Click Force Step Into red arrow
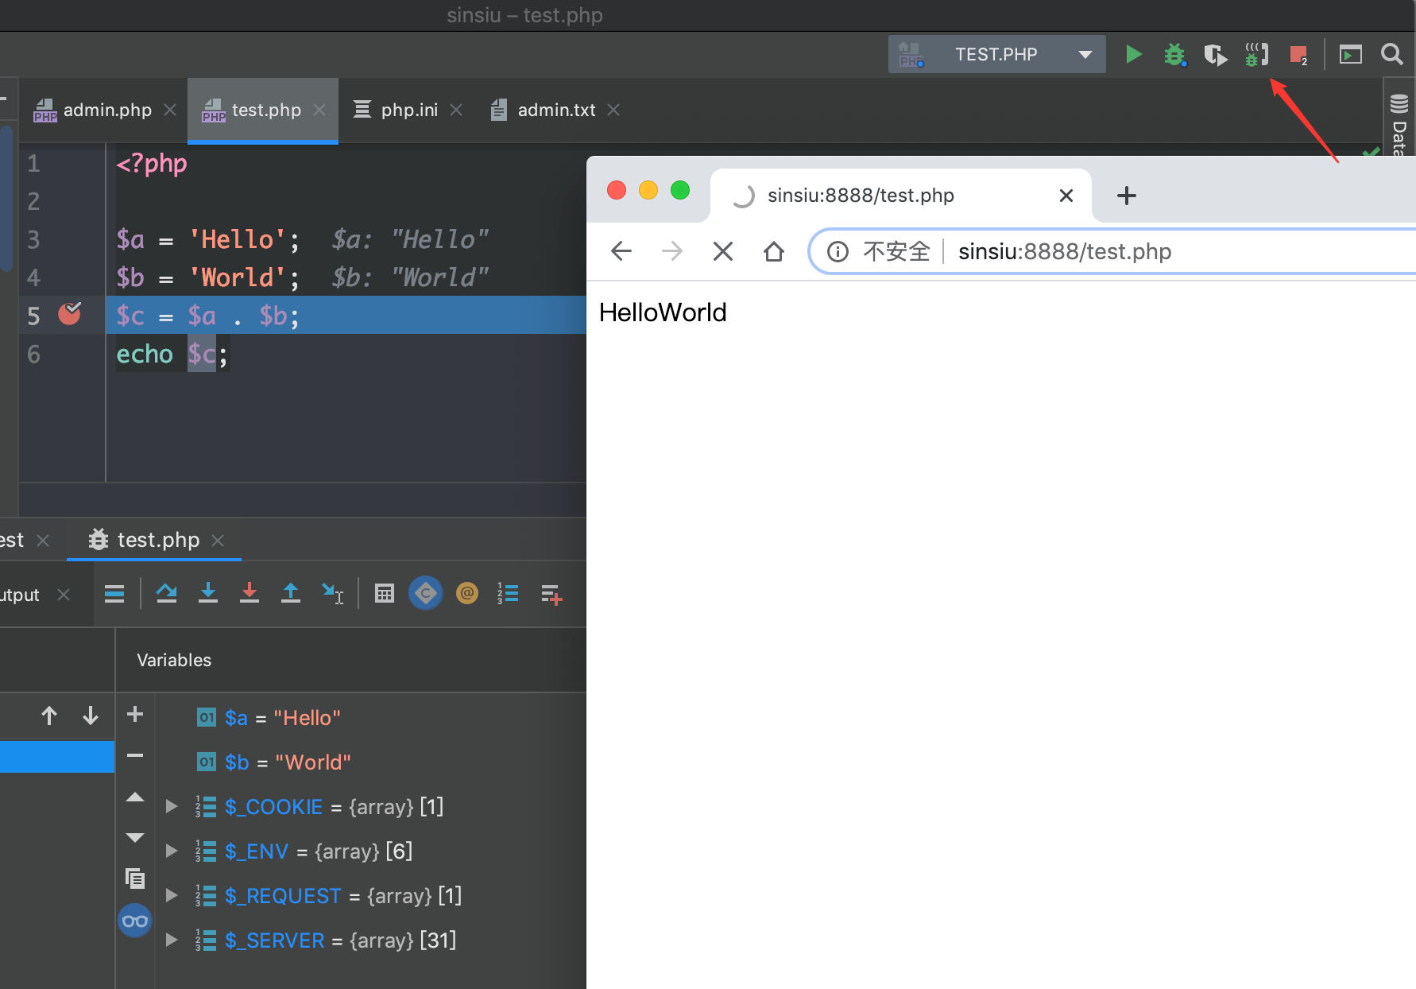1416x989 pixels. (x=250, y=594)
